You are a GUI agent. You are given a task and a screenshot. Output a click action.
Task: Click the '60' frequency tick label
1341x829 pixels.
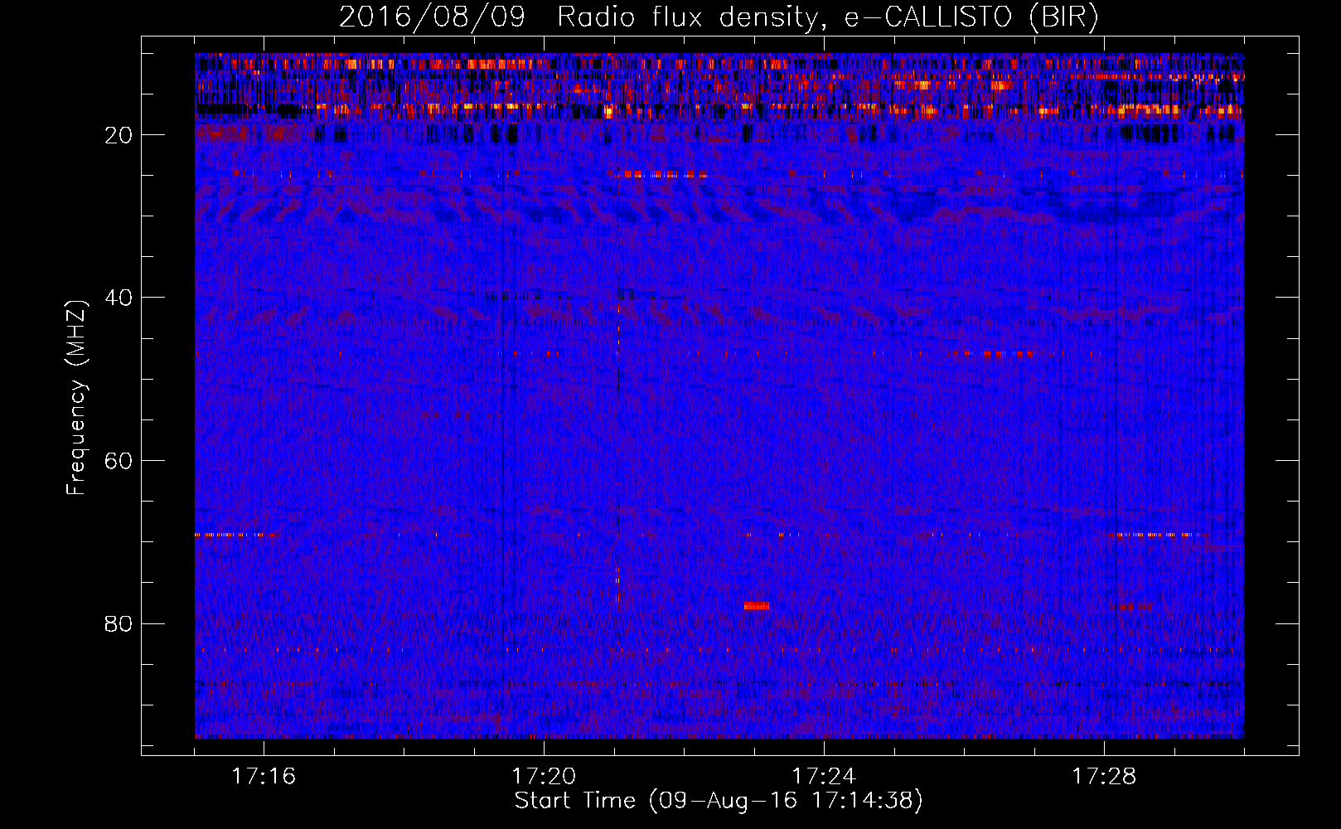coord(119,460)
